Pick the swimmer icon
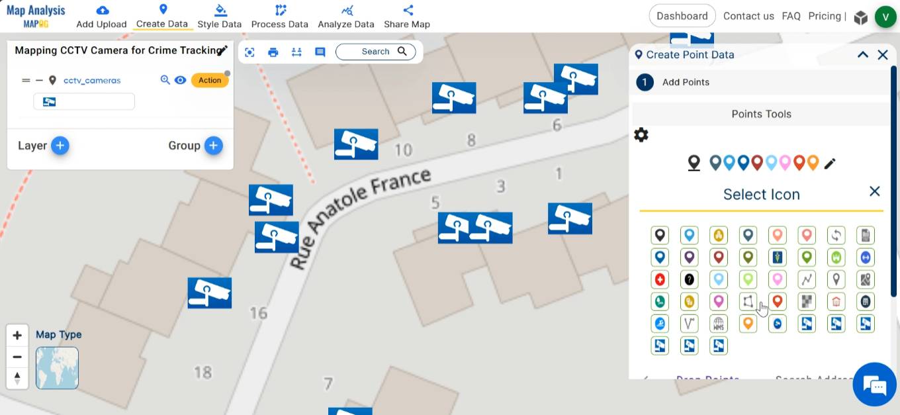 click(660, 324)
